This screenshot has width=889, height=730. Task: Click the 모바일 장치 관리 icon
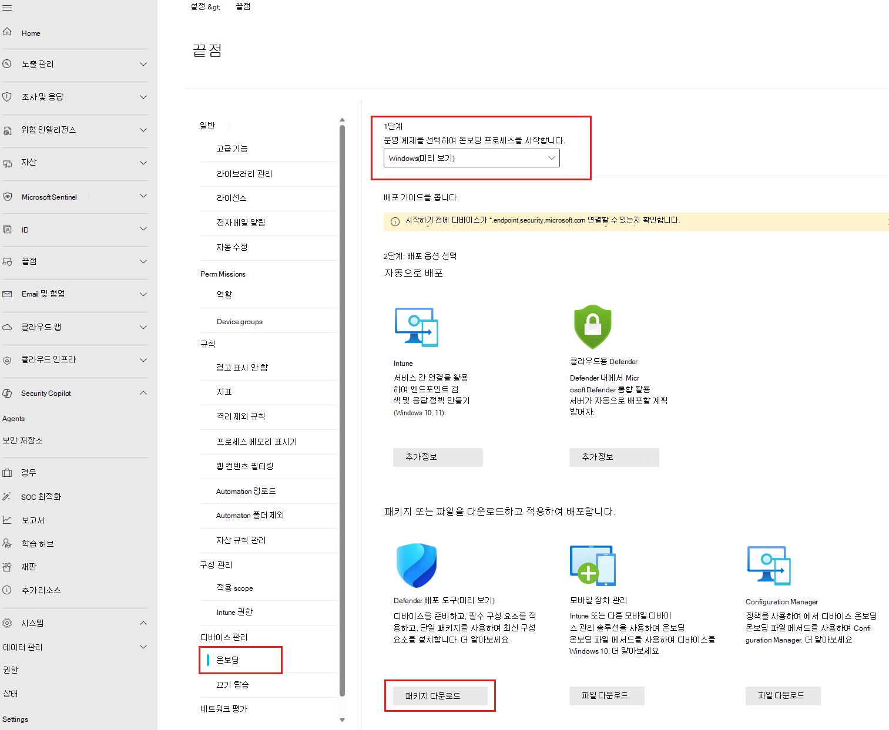(592, 566)
